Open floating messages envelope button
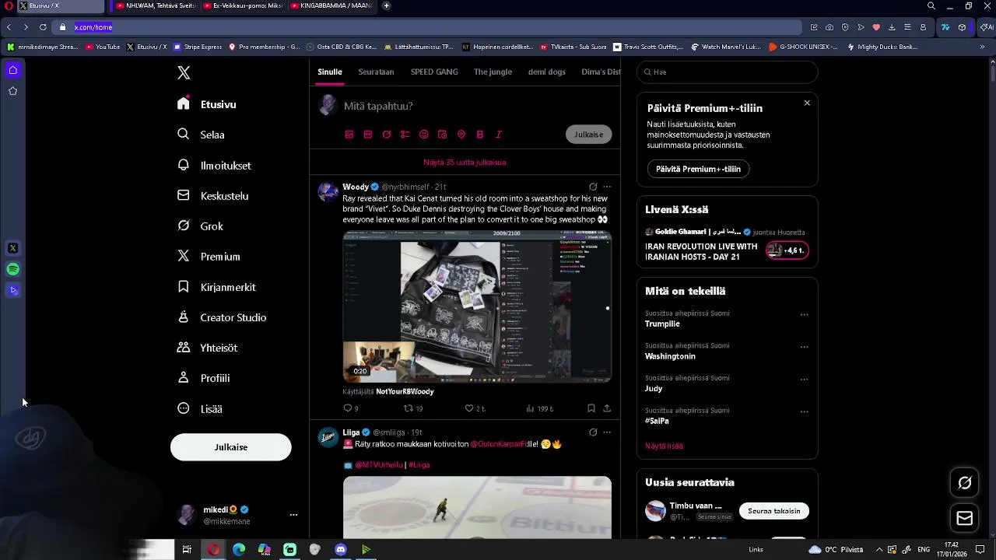The image size is (996, 560). [x=965, y=519]
